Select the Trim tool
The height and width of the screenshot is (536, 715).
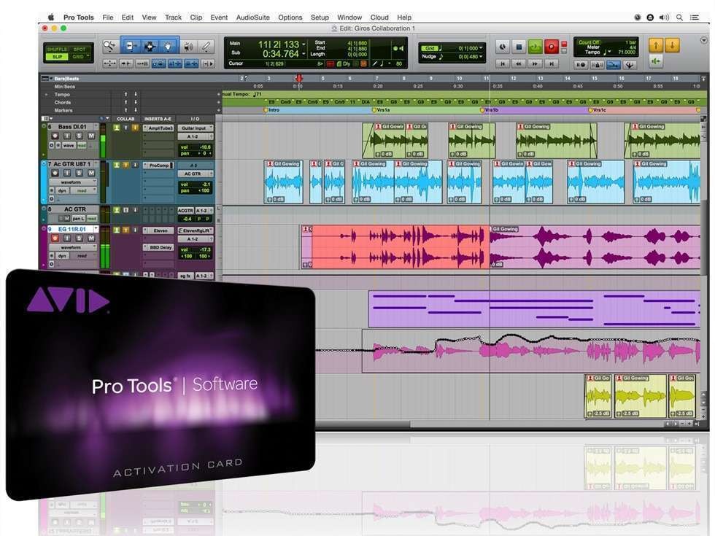131,46
